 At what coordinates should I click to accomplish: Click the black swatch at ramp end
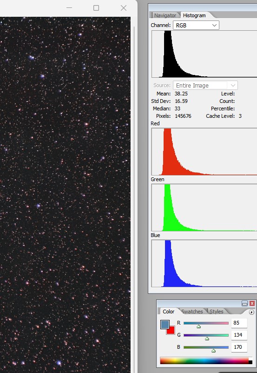point(250,362)
